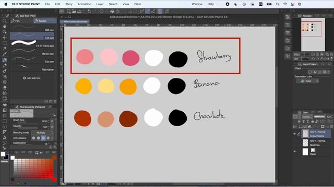Click Add sub tool button
The height and width of the screenshot is (187, 334).
pos(32,78)
